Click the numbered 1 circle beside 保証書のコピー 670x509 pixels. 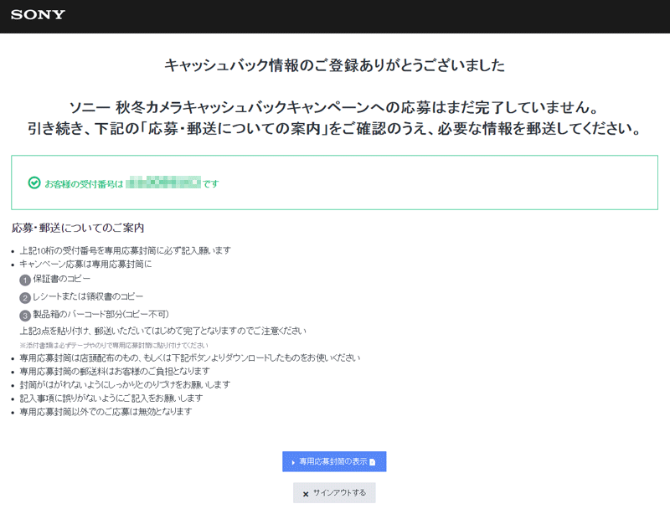point(25,280)
